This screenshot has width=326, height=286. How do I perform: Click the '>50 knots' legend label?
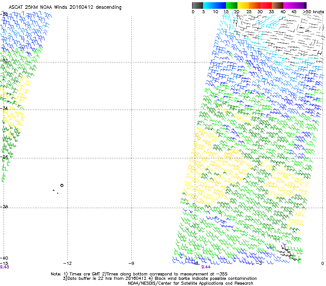click(x=313, y=12)
